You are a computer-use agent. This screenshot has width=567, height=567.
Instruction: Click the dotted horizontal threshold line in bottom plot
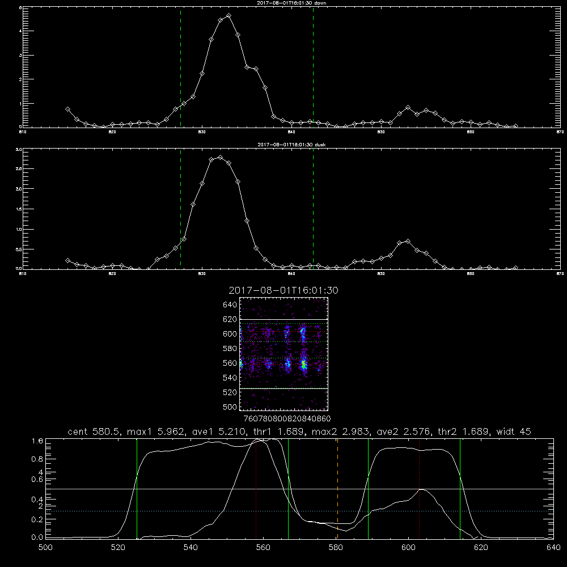tap(300, 511)
